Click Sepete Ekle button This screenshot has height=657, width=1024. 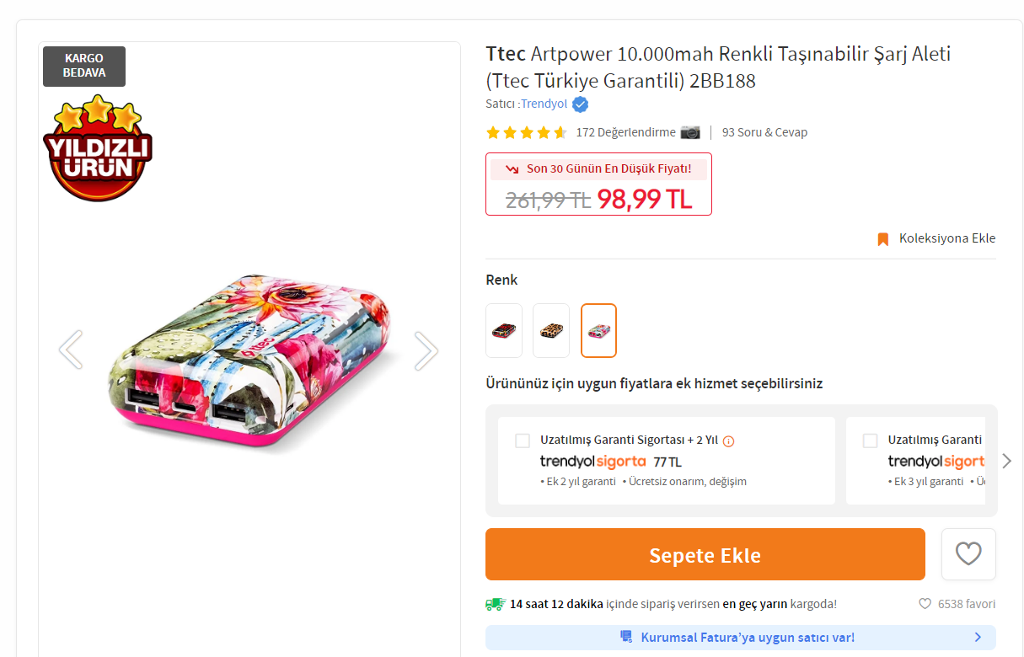[705, 554]
